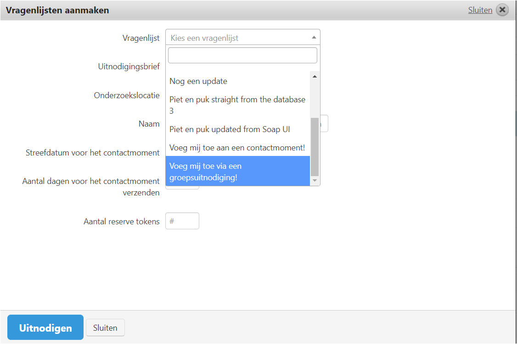Focus the dropdown search text box
The width and height of the screenshot is (517, 344).
click(242, 55)
